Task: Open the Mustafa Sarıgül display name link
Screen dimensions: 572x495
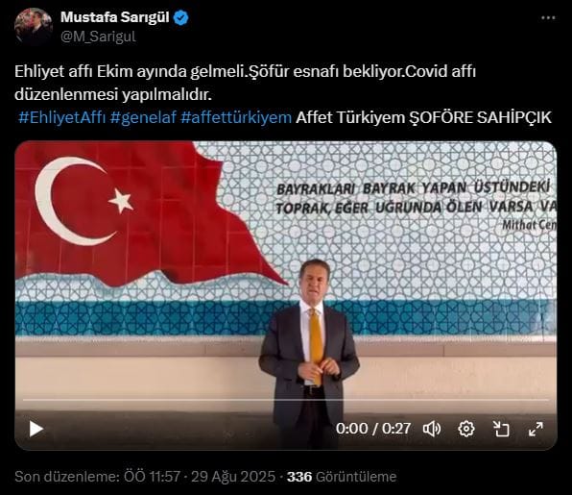Action: pyautogui.click(x=115, y=17)
